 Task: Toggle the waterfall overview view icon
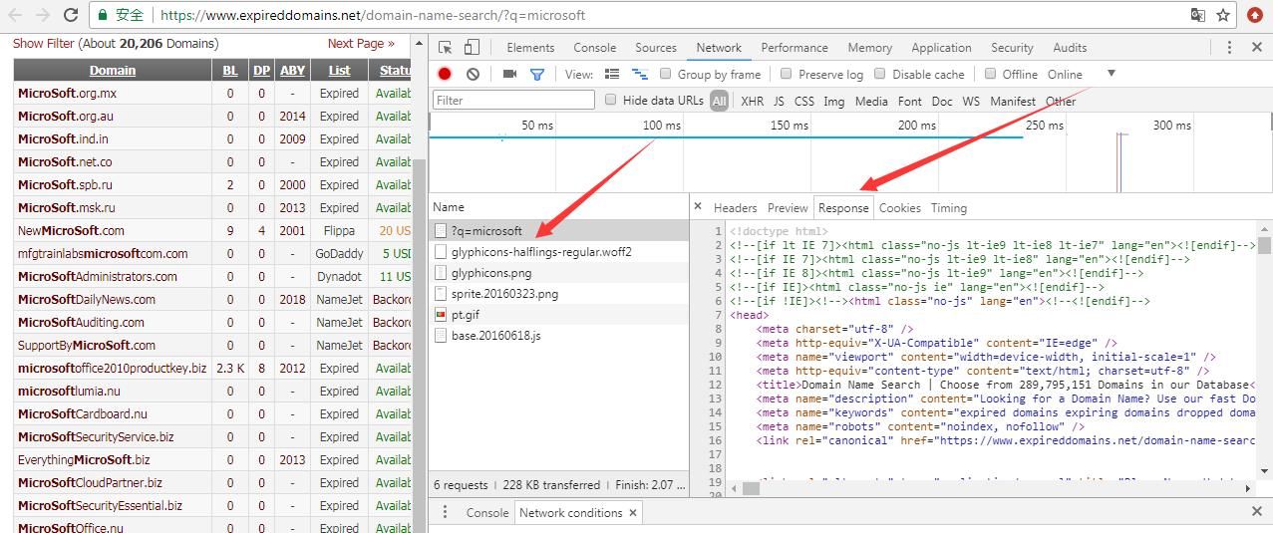click(x=639, y=74)
